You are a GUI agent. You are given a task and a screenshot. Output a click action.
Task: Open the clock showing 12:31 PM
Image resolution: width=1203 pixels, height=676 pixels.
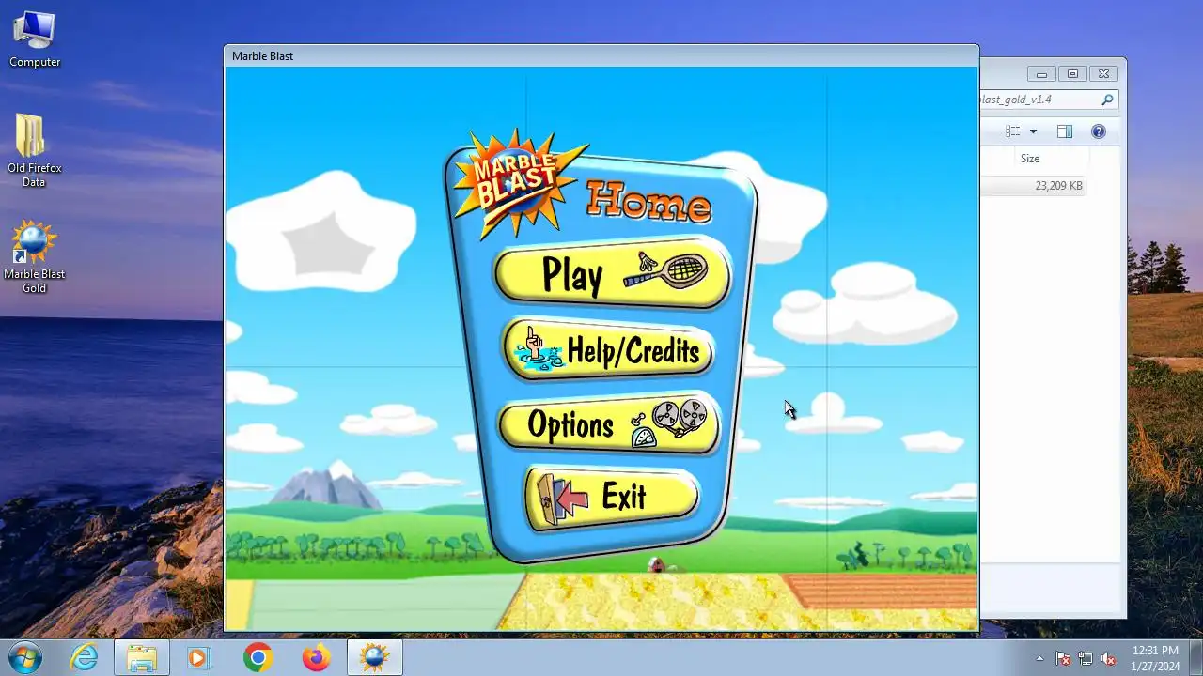(x=1155, y=657)
